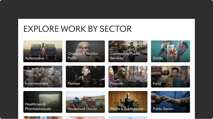Open the Media & Publications tile
The width and height of the screenshot is (213, 119).
coord(128,102)
